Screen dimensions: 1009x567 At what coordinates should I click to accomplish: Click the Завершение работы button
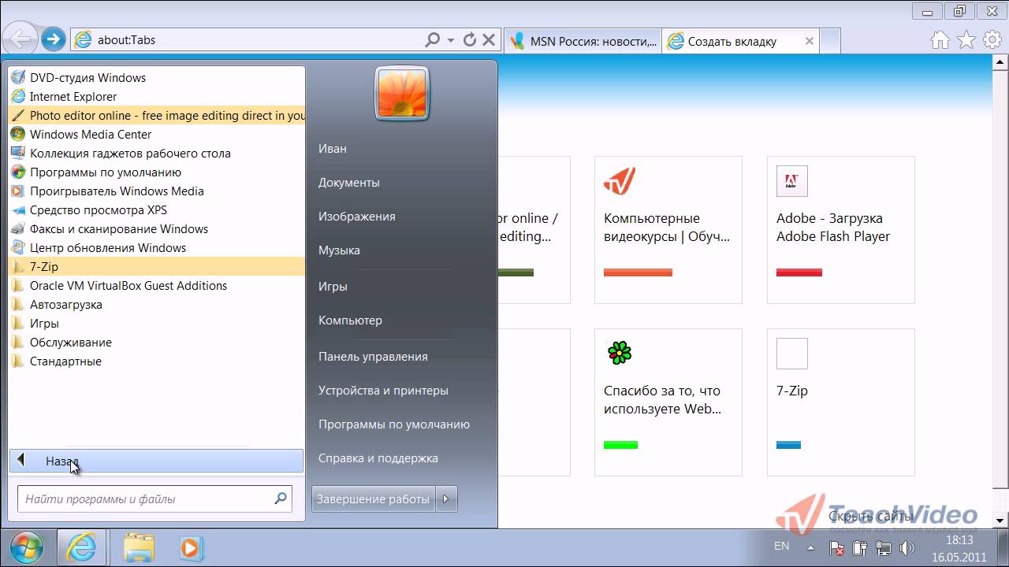(x=374, y=498)
